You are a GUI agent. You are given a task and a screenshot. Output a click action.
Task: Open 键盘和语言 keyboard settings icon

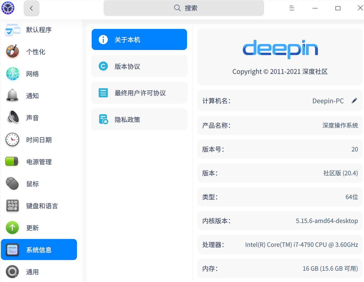coord(12,206)
